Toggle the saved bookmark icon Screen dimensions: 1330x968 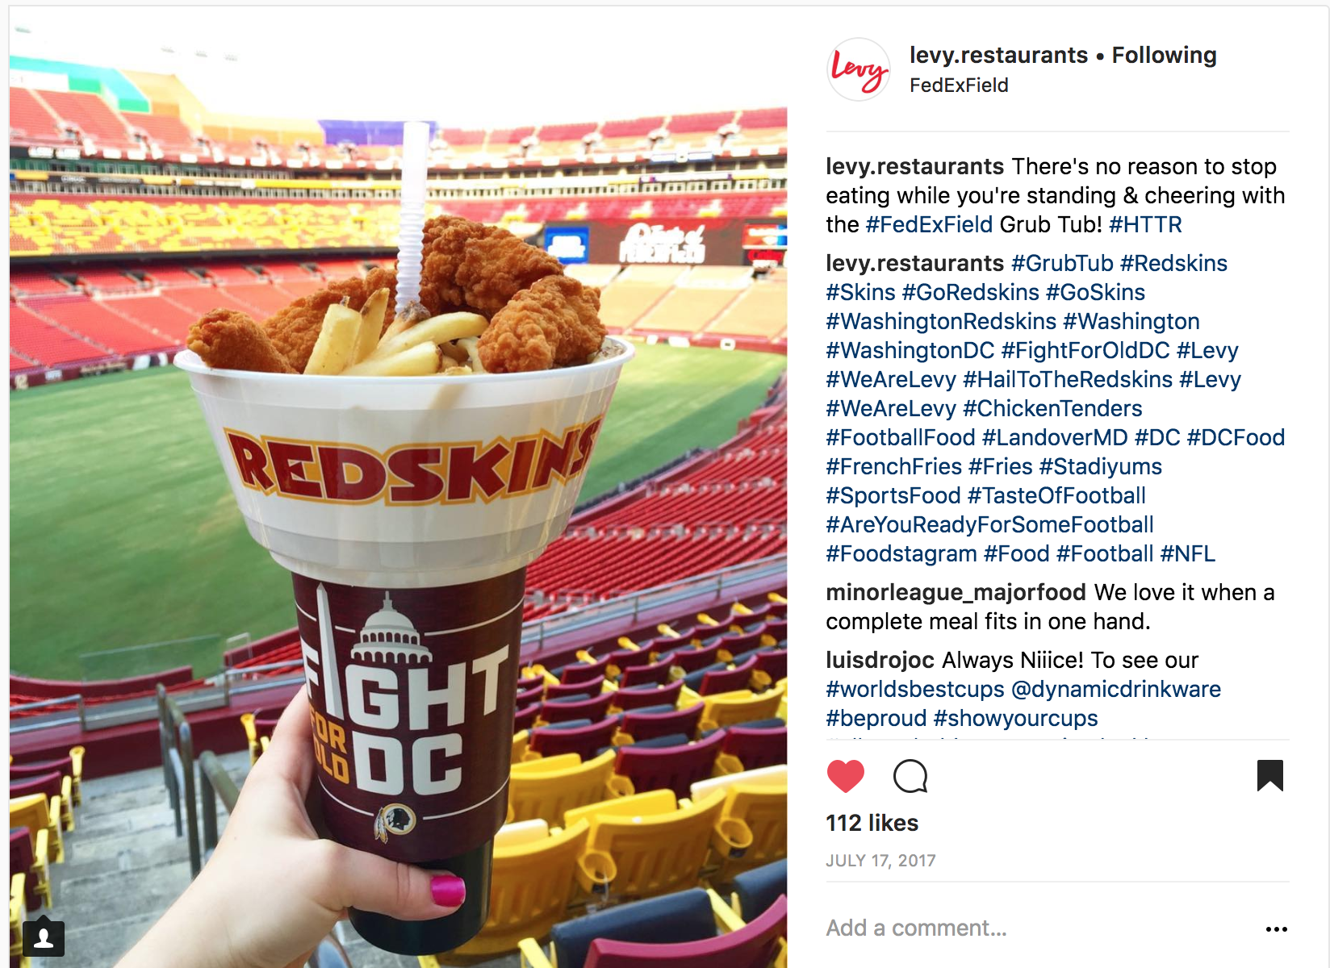1269,775
